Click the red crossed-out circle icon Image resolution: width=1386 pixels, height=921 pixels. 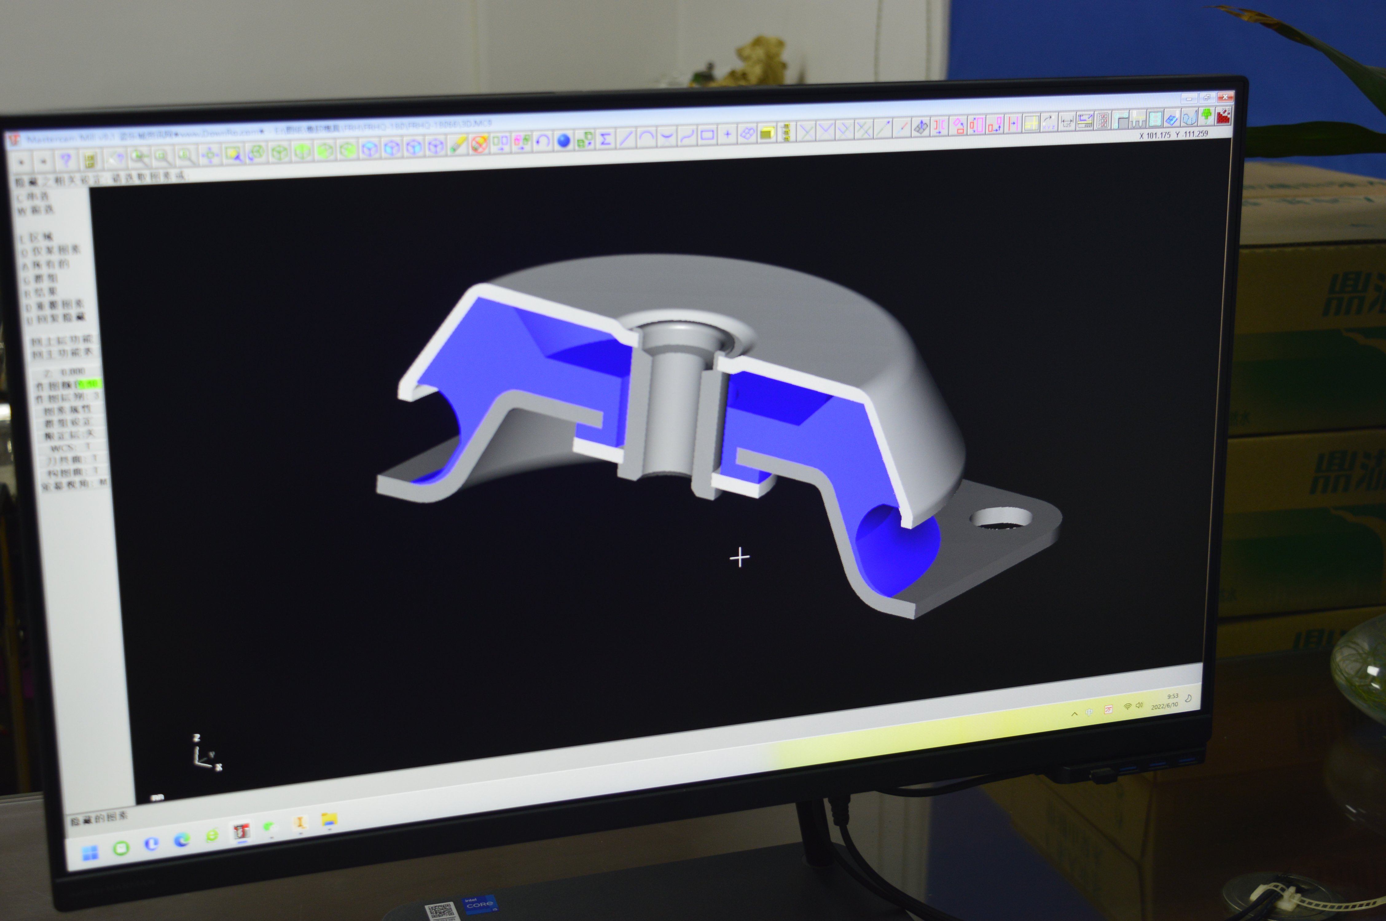click(x=479, y=143)
